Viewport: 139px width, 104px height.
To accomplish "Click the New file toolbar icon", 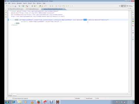I will [7, 6].
